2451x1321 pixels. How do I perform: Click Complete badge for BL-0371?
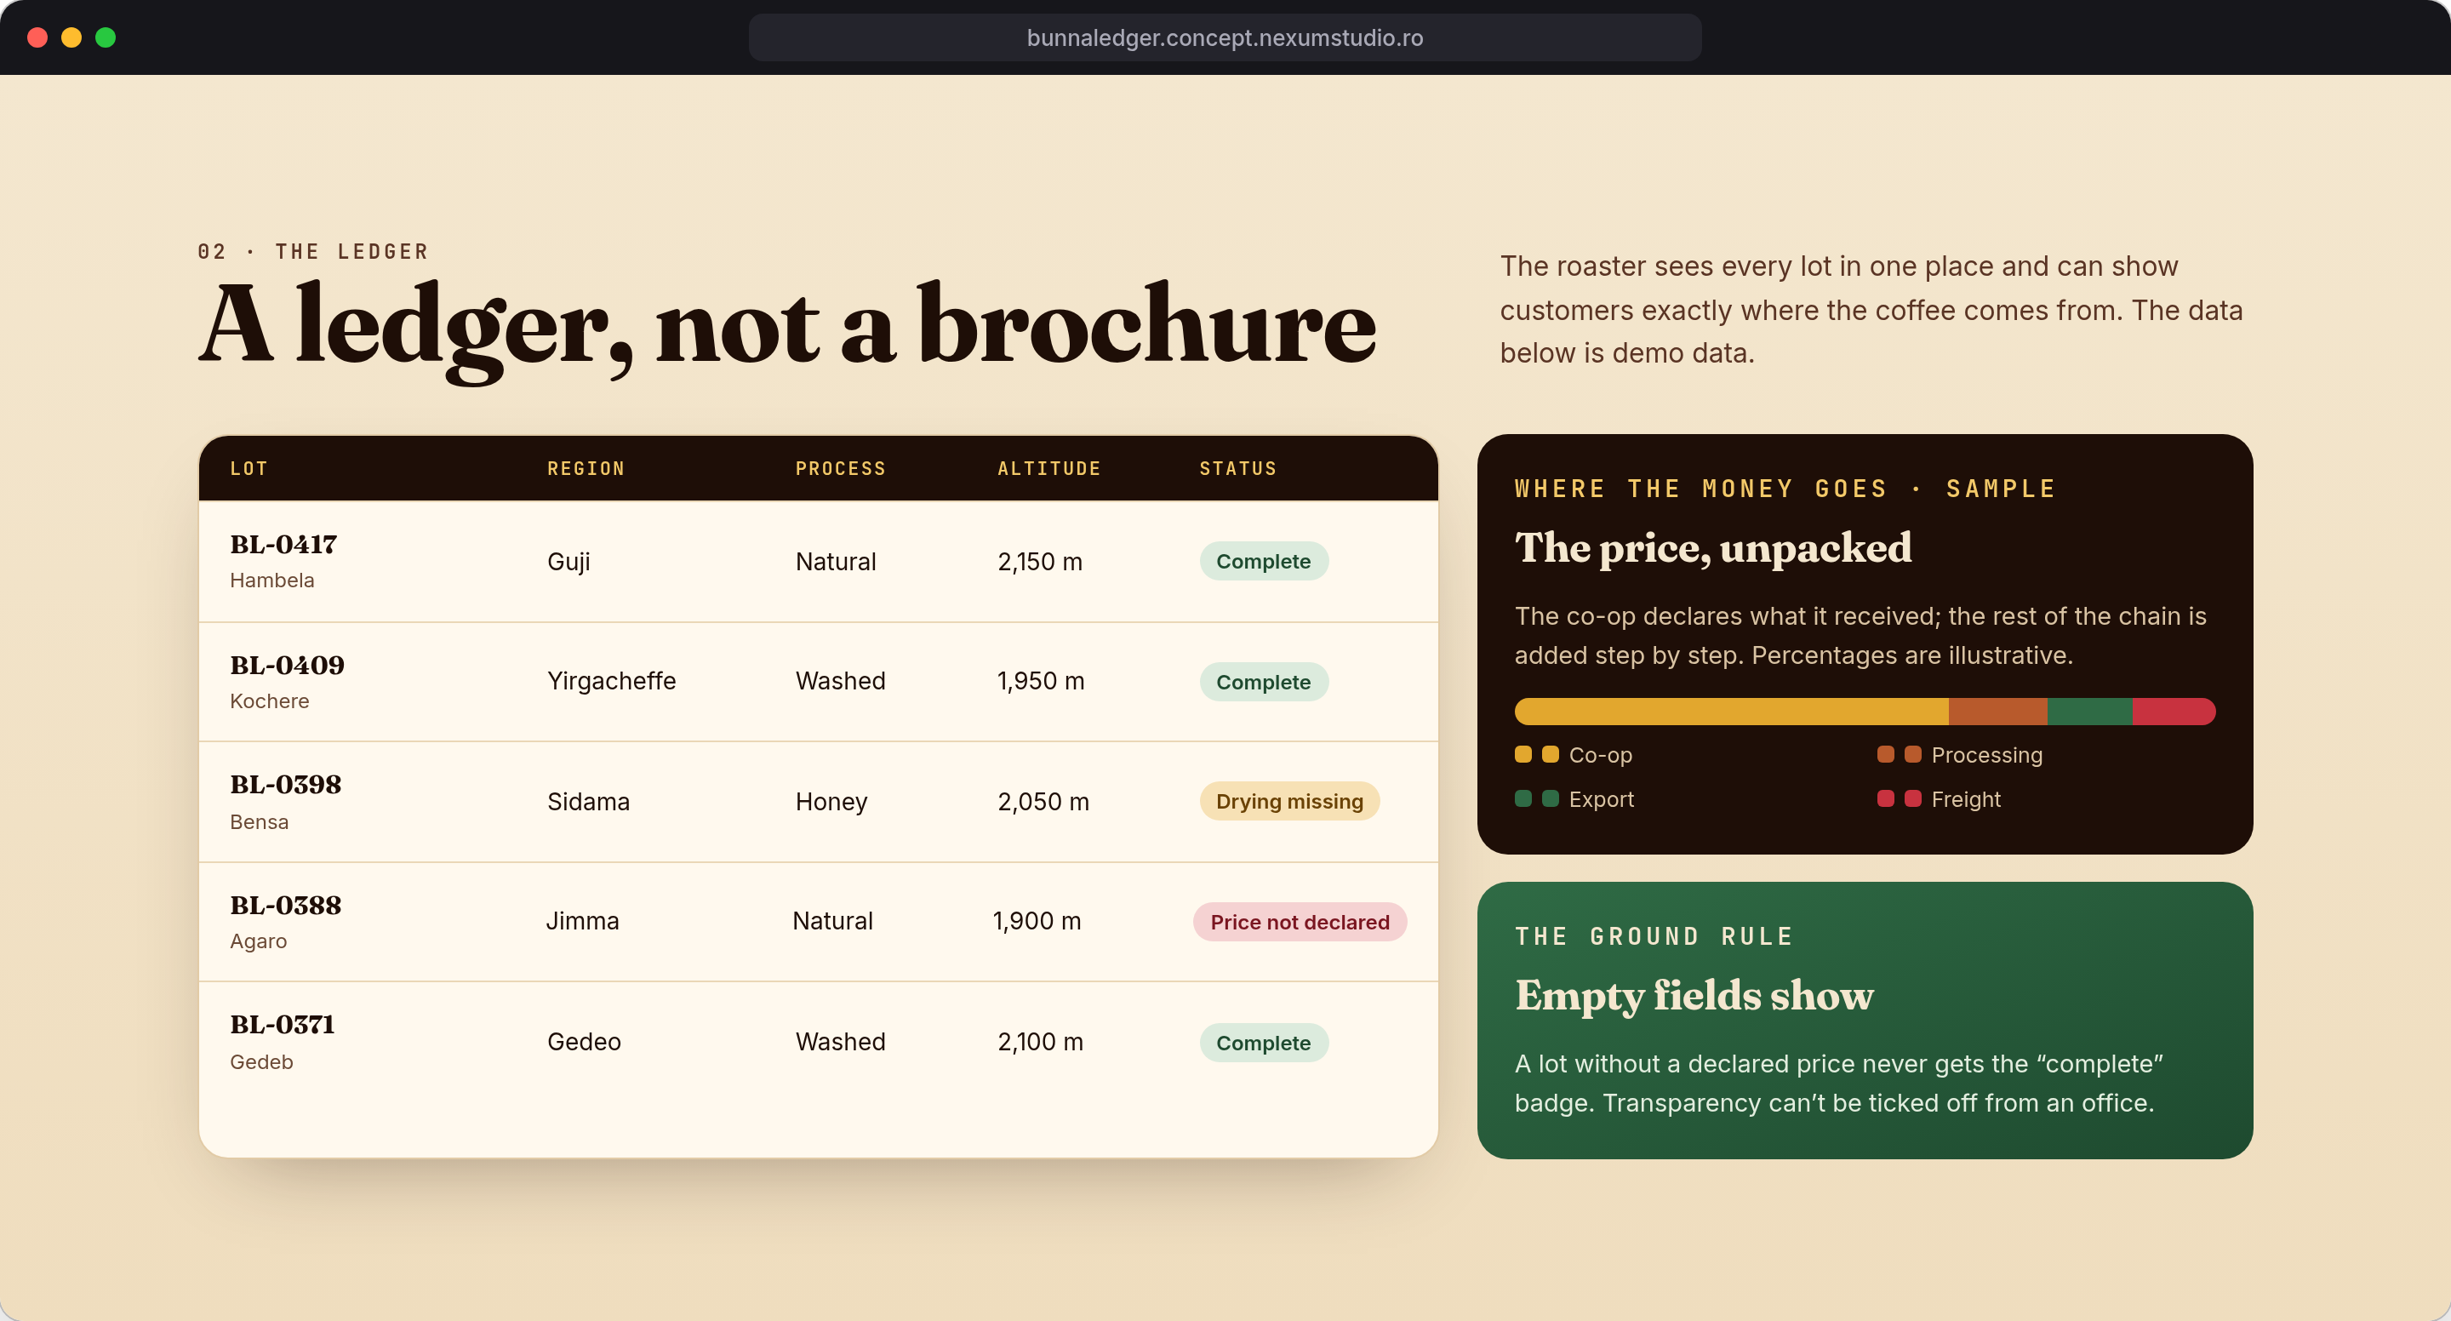(x=1263, y=1043)
